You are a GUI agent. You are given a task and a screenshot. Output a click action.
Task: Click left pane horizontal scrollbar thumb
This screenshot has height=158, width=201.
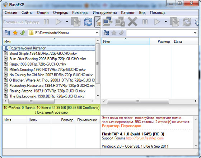(x=31, y=101)
